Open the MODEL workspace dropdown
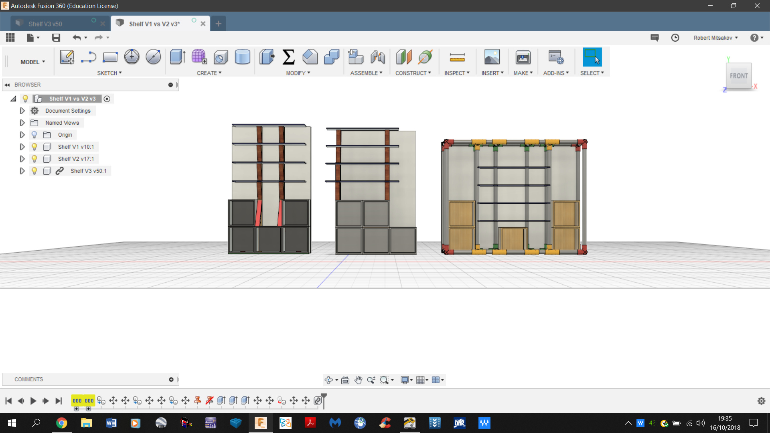Image resolution: width=770 pixels, height=433 pixels. [x=32, y=62]
